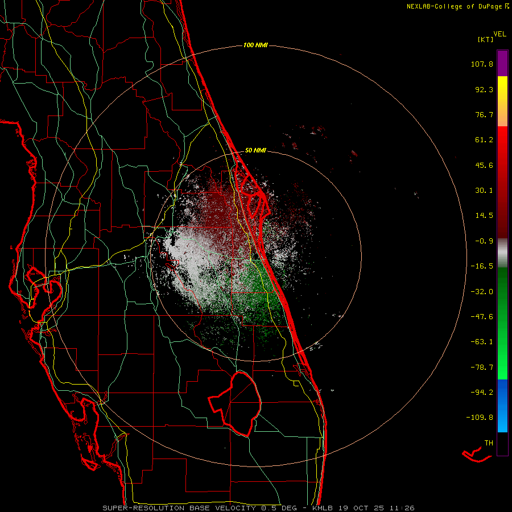Click the 92.3 scale value
The image size is (512, 512).
point(484,89)
